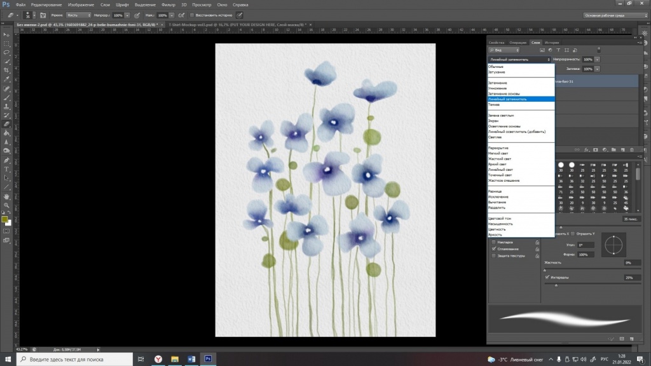This screenshot has height=366, width=651.
Task: Select the Type tool in the toolbar
Action: click(x=6, y=169)
